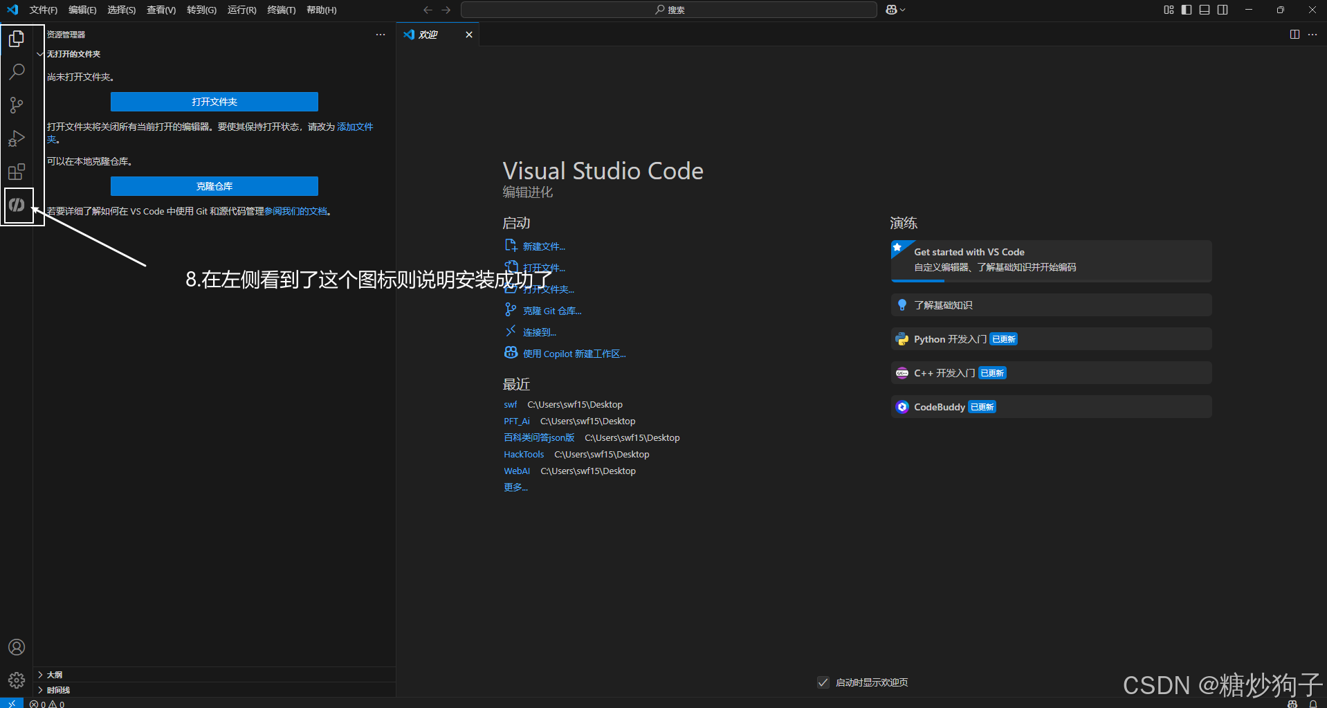Screen dimensions: 1327x708
Task: Open the errors and warnings status indicator
Action: point(47,703)
